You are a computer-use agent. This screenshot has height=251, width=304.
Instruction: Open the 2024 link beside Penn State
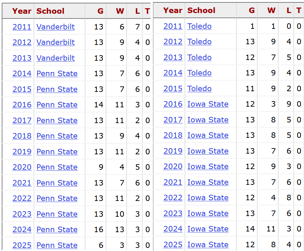pyautogui.click(x=22, y=229)
